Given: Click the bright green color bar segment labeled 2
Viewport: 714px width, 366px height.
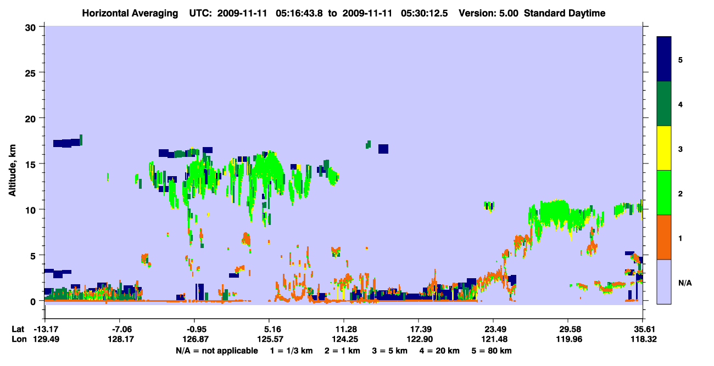Looking at the screenshot, I should (x=664, y=193).
